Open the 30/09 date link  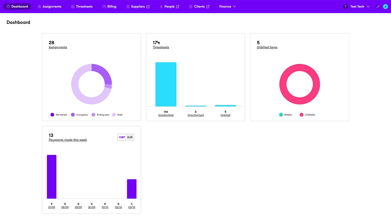[92, 207]
